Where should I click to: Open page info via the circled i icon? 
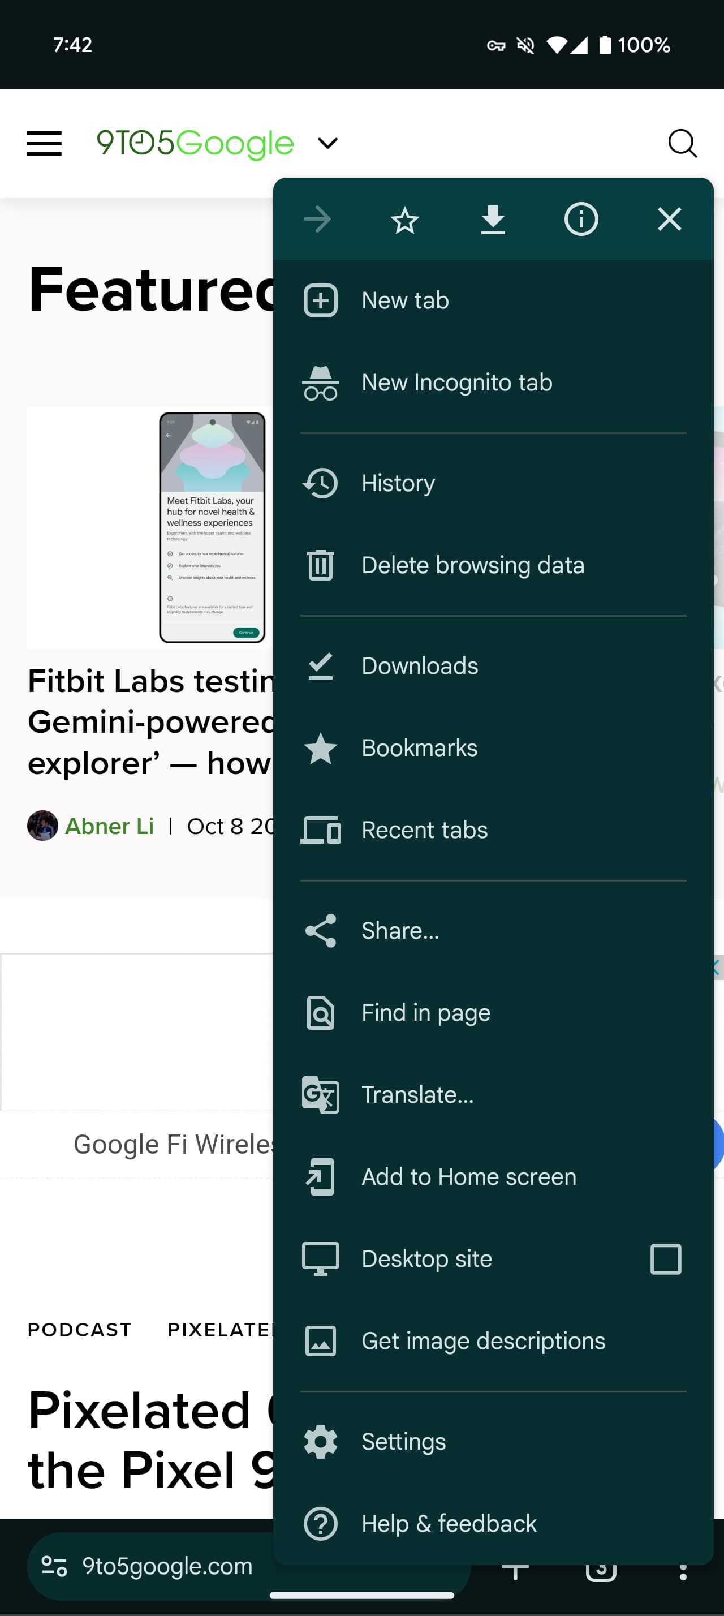coord(581,220)
